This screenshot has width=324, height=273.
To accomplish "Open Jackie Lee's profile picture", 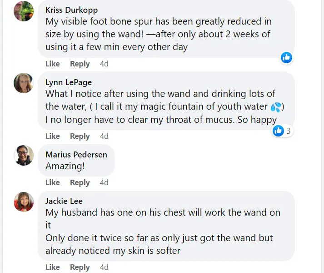I will [x=24, y=202].
